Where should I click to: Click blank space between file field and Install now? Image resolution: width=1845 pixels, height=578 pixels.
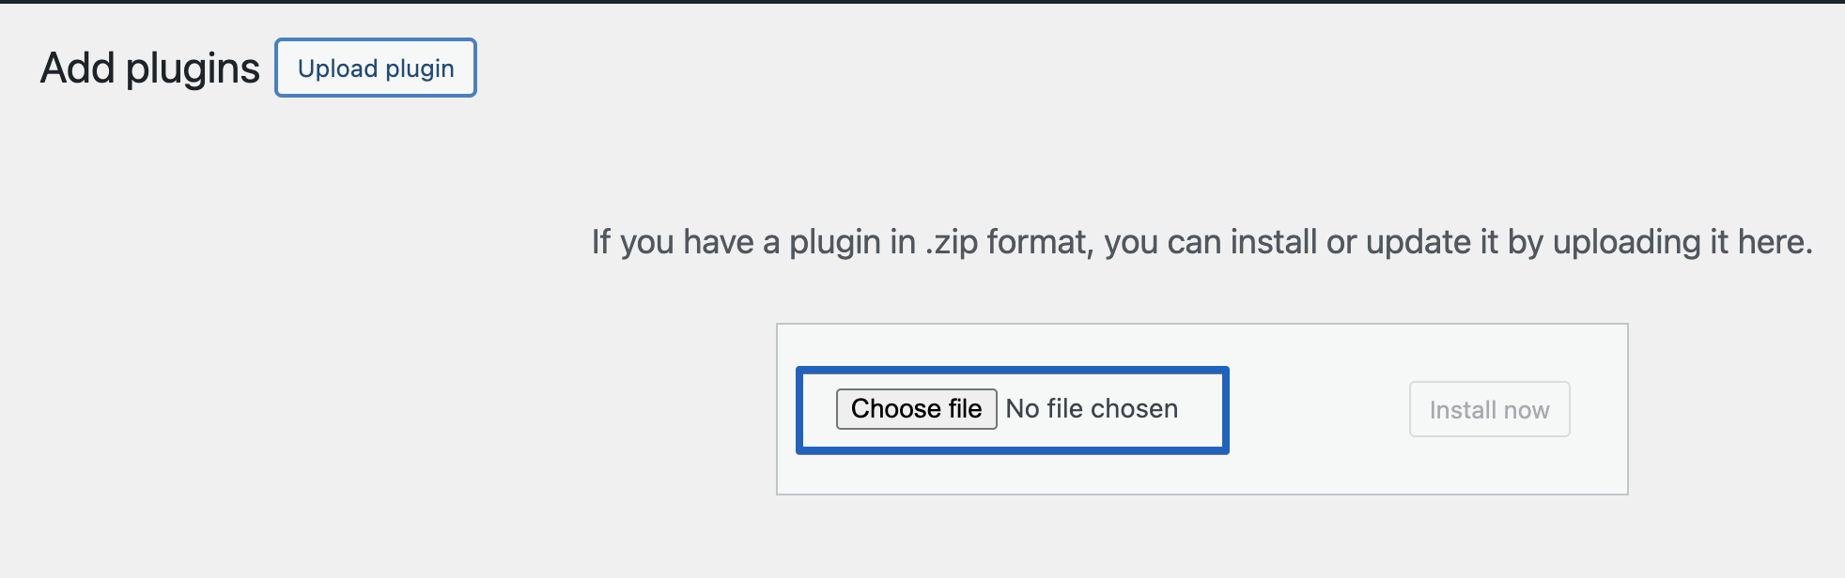coord(1319,410)
